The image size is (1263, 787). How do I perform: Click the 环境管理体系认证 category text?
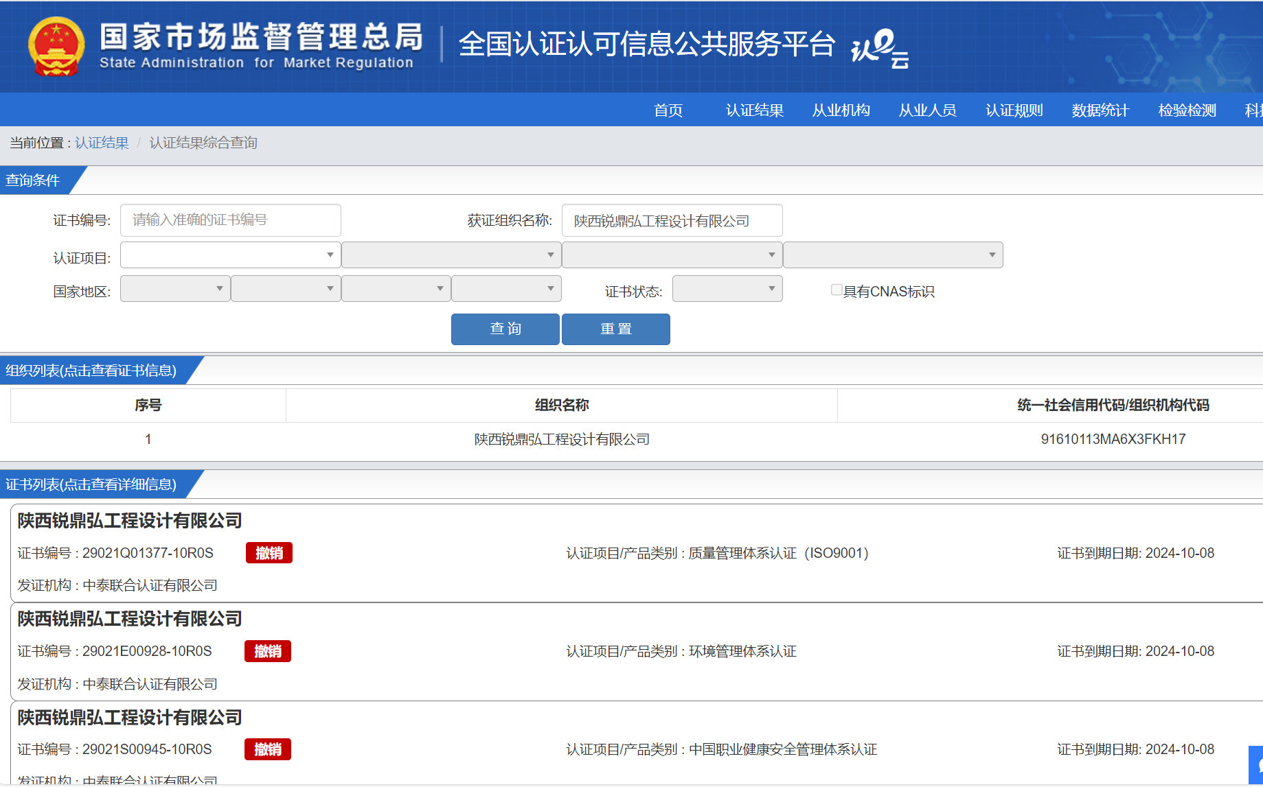coord(742,651)
